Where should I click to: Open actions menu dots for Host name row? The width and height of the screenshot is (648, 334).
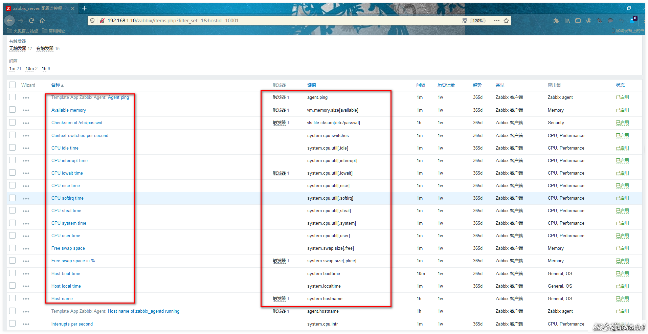pyautogui.click(x=26, y=299)
